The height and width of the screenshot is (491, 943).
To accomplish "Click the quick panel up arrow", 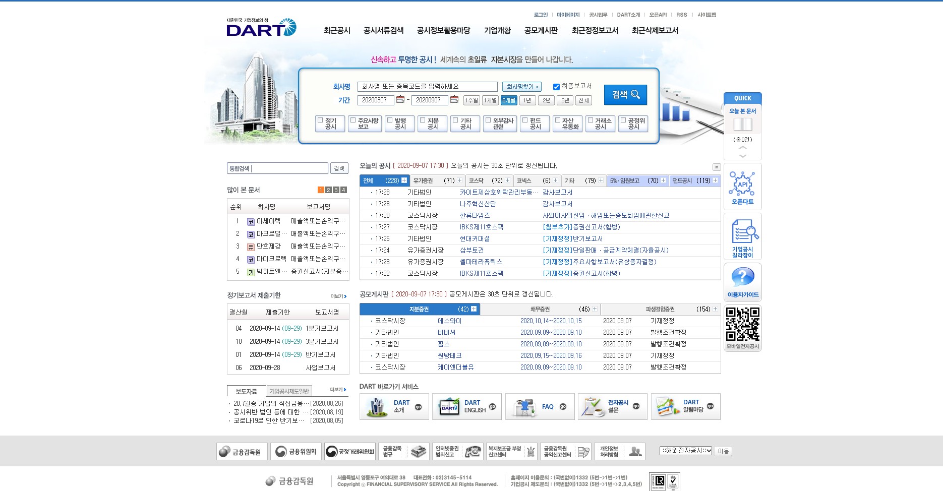I will click(742, 147).
